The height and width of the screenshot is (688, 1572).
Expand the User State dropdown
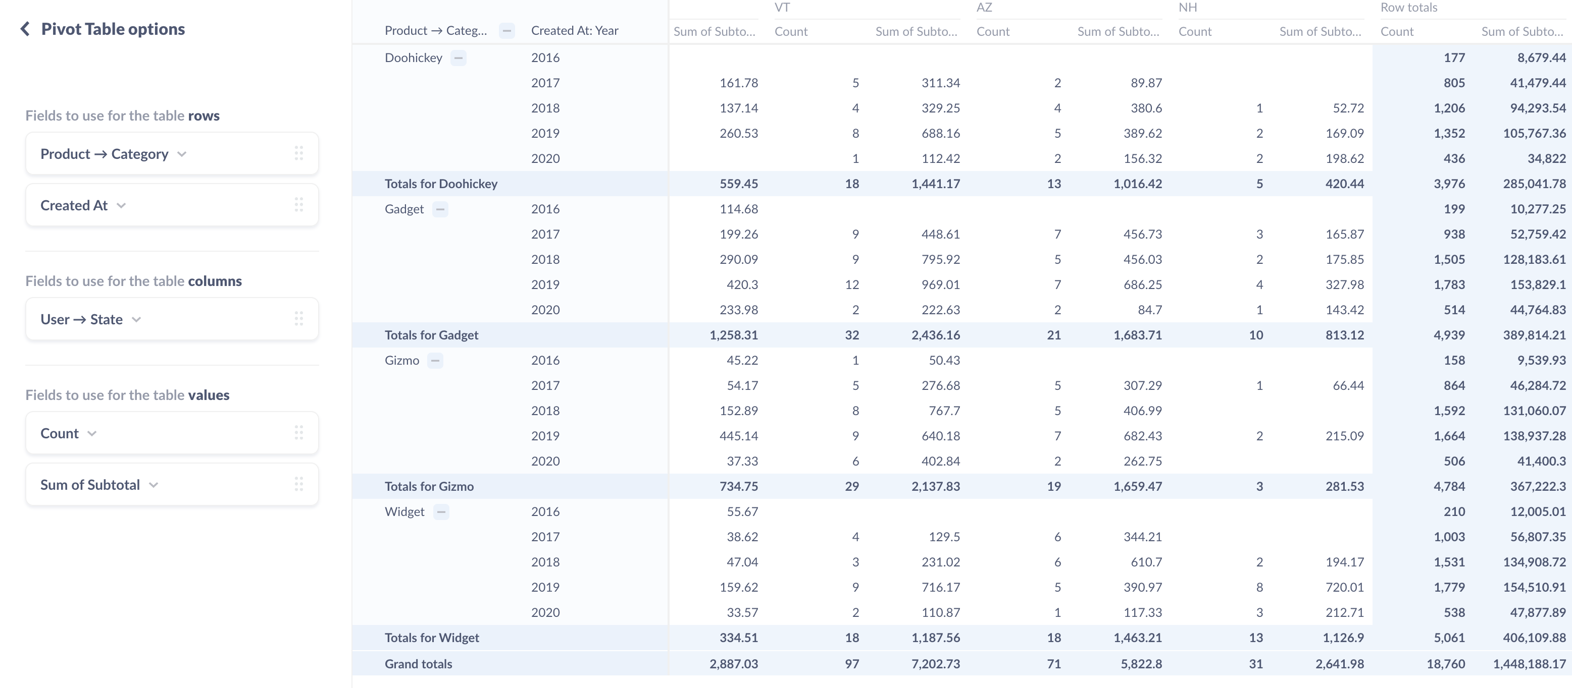coord(137,318)
